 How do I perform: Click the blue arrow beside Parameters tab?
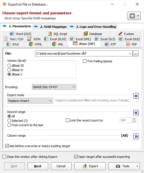click(x=4, y=26)
